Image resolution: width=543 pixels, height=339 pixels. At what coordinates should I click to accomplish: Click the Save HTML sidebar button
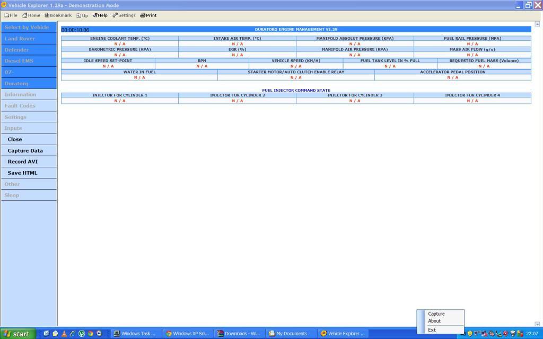(x=23, y=173)
